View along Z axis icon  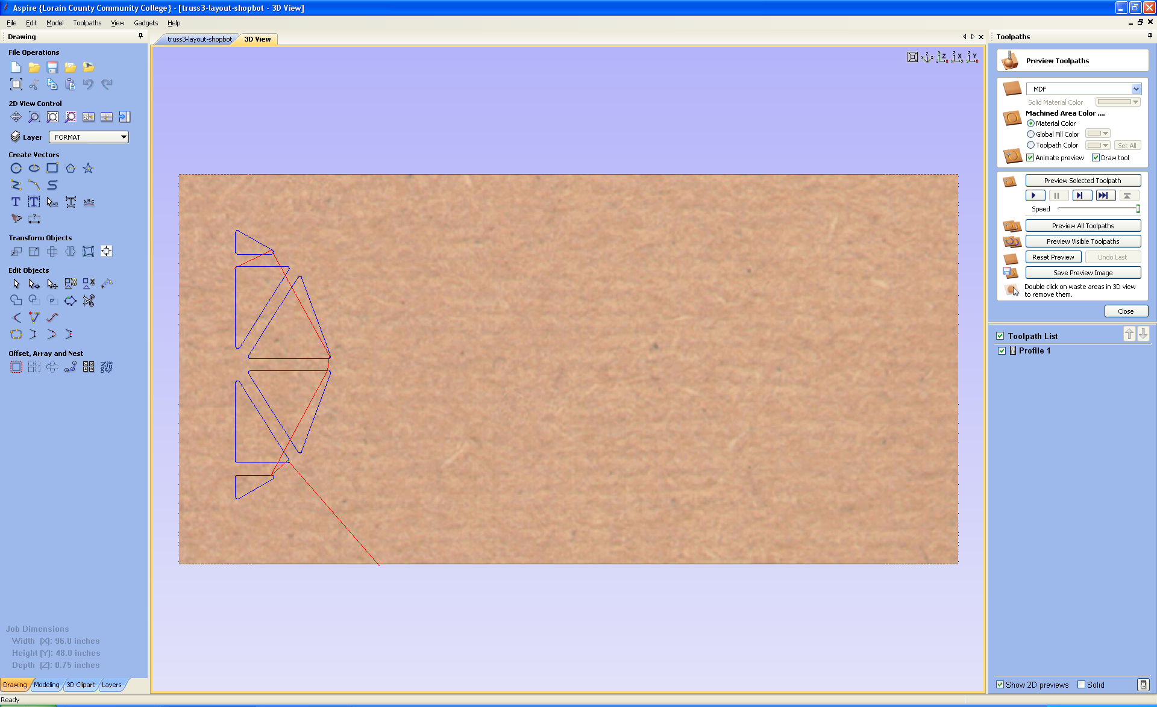942,57
